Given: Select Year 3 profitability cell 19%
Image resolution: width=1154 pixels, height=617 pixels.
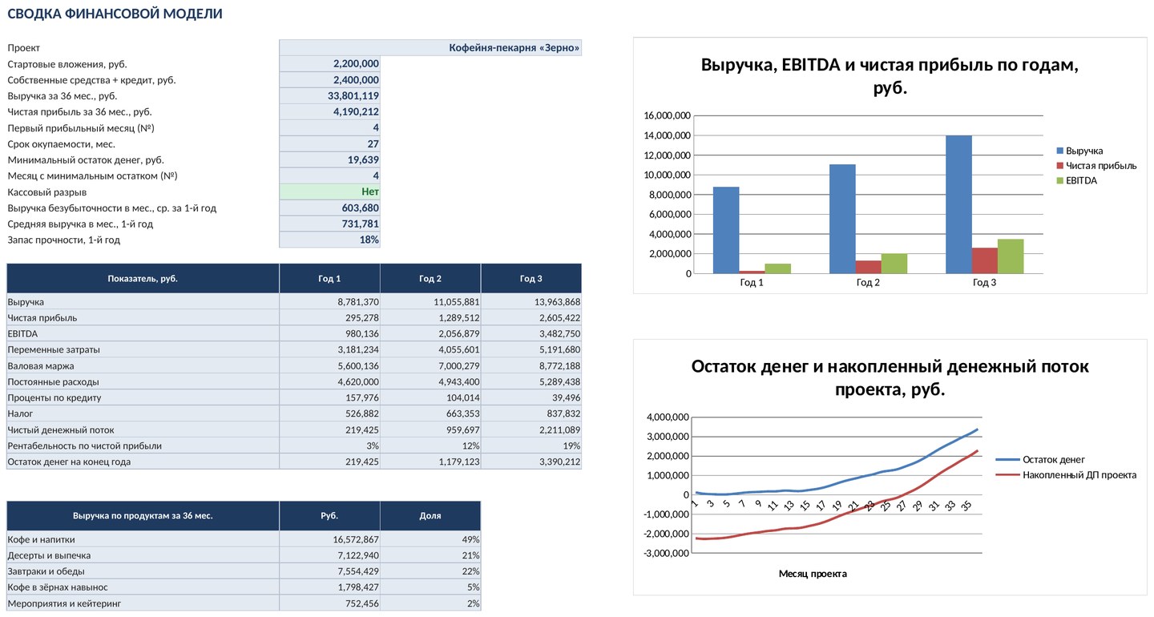Looking at the screenshot, I should pos(531,446).
